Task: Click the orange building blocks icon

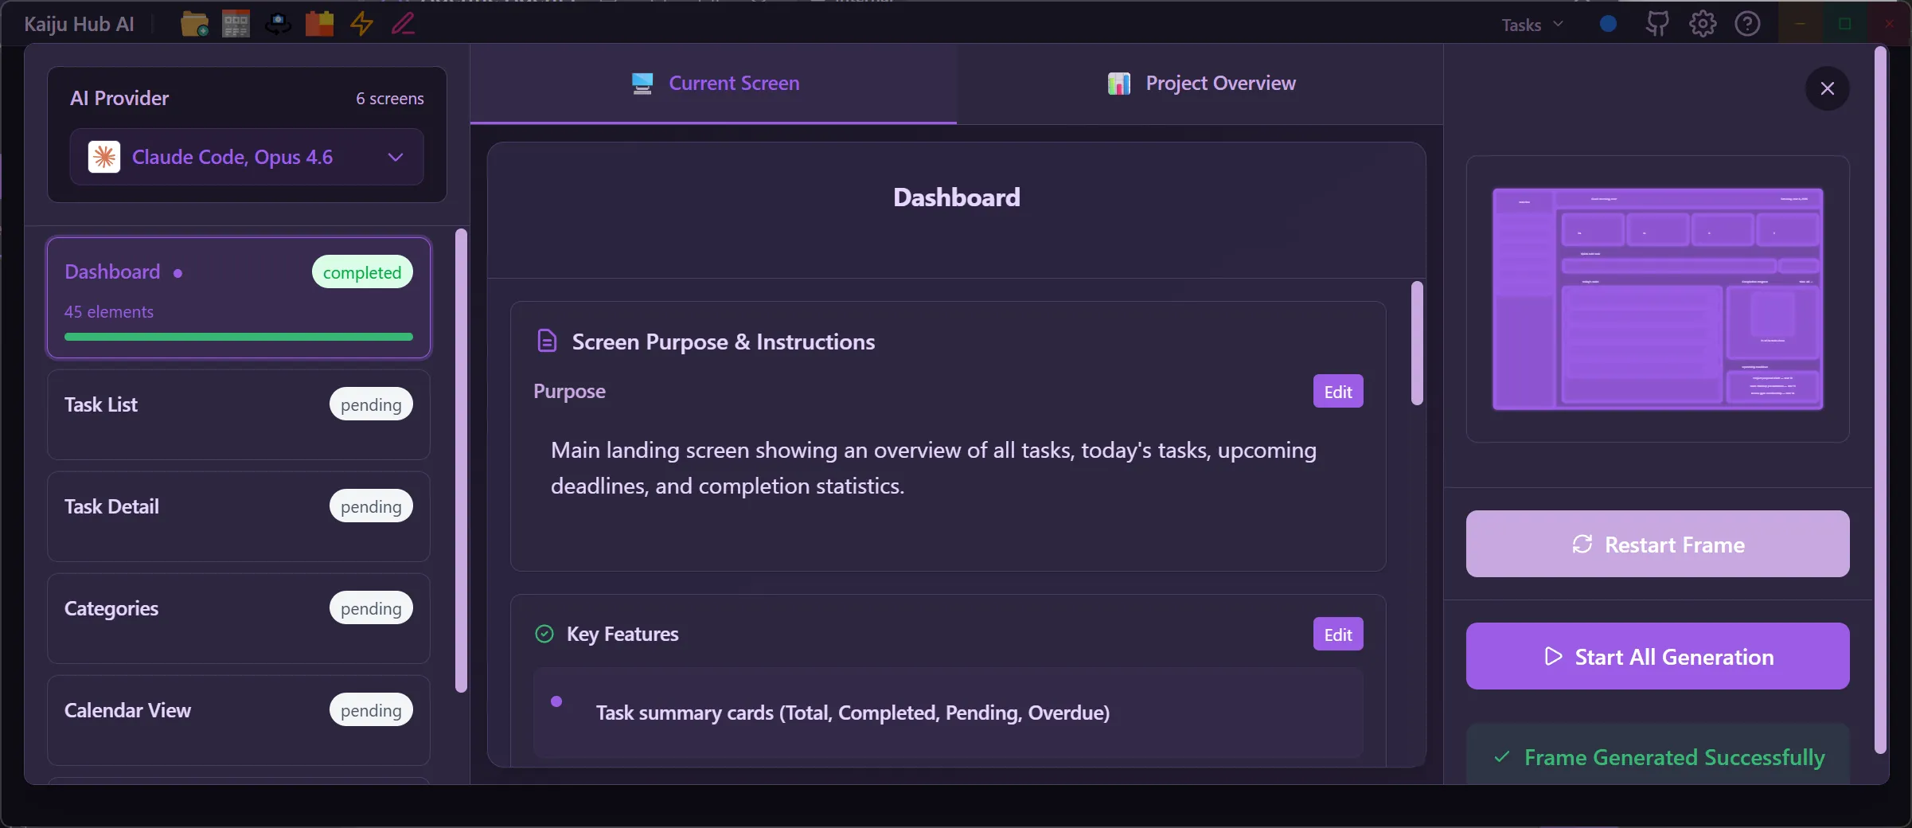Action: [319, 24]
